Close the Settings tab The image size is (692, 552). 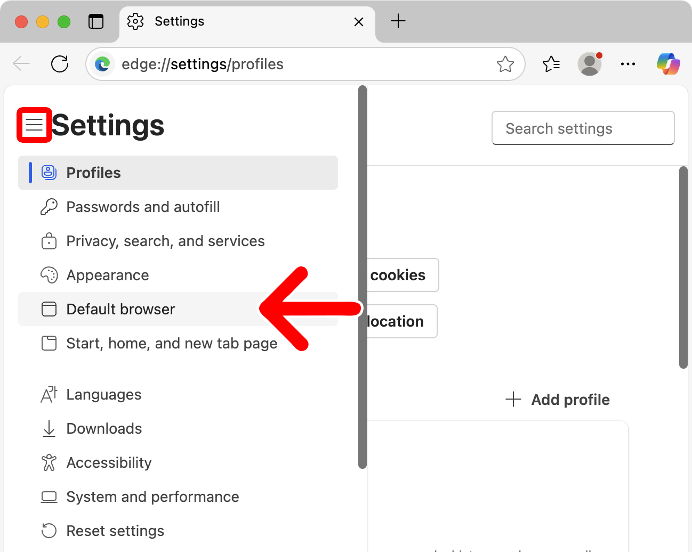click(x=359, y=22)
